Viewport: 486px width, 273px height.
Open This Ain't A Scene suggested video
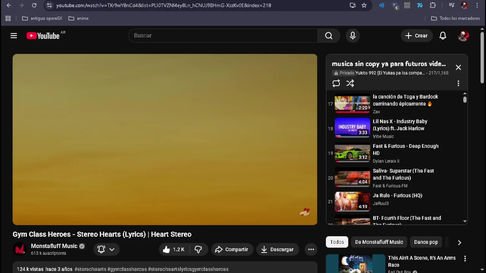coord(421,261)
